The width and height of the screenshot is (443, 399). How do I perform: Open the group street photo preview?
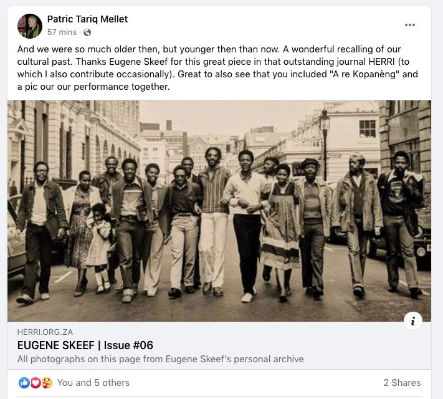[x=219, y=211]
